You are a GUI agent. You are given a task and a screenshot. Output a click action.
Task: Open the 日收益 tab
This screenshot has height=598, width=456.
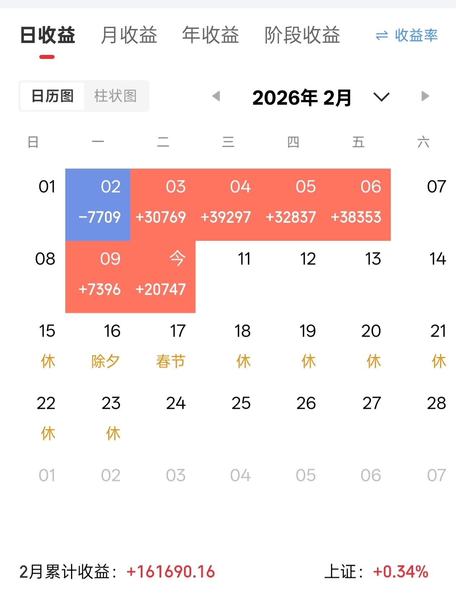pos(48,35)
